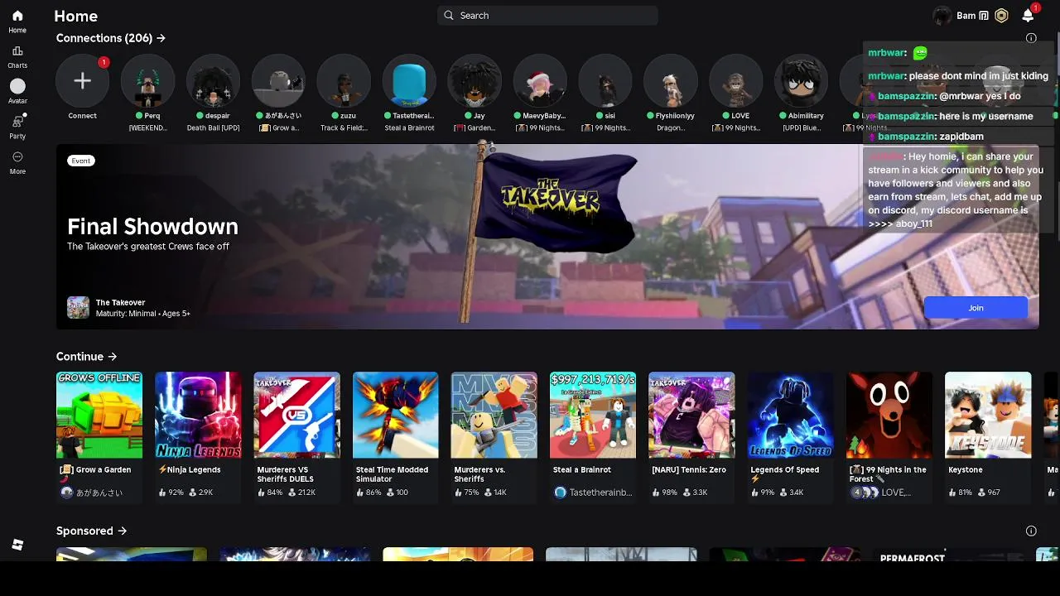Open The Takeover experience icon
This screenshot has height=596, width=1060.
coord(78,307)
